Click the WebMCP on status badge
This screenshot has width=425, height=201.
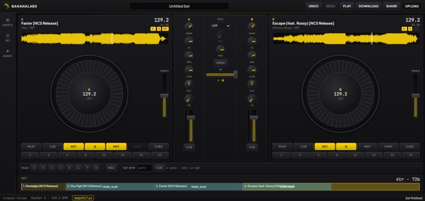[83, 198]
